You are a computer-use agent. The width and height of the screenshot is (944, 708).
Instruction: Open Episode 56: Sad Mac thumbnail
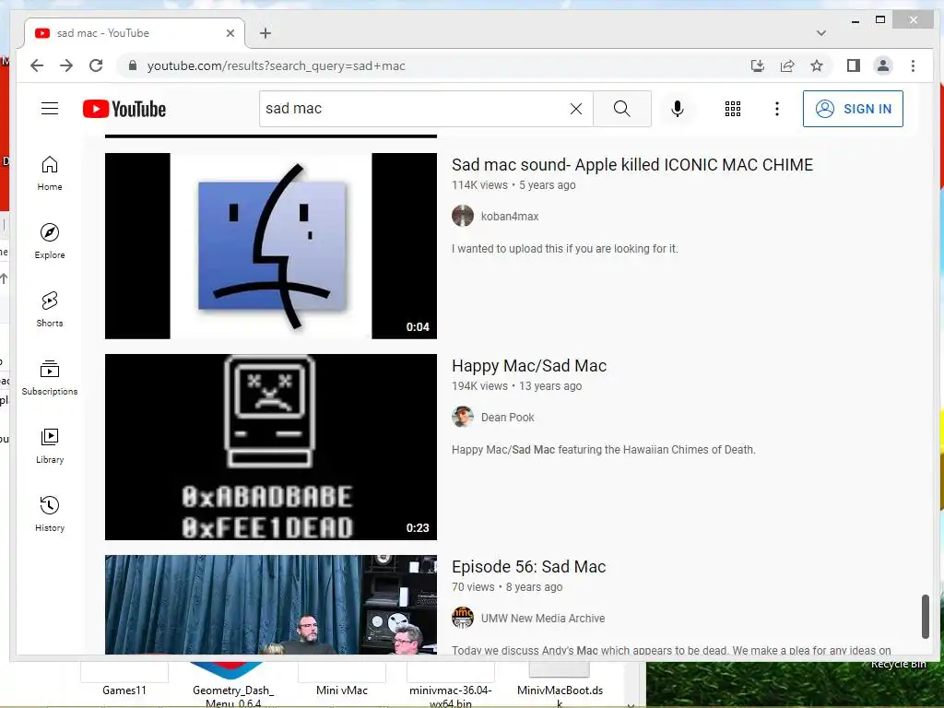271,605
